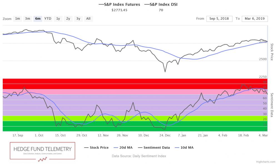The height and width of the screenshot is (164, 278).
Task: Click the 29. Oct axis date
Action: [82, 135]
